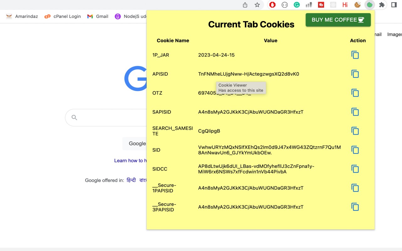This screenshot has width=402, height=251.
Task: Copy the OTZ cookie value
Action: [x=355, y=93]
